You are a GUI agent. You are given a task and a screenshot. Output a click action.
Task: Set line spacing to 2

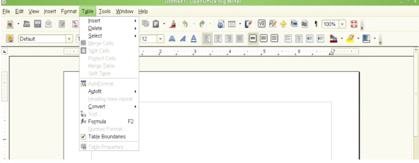tap(274, 39)
